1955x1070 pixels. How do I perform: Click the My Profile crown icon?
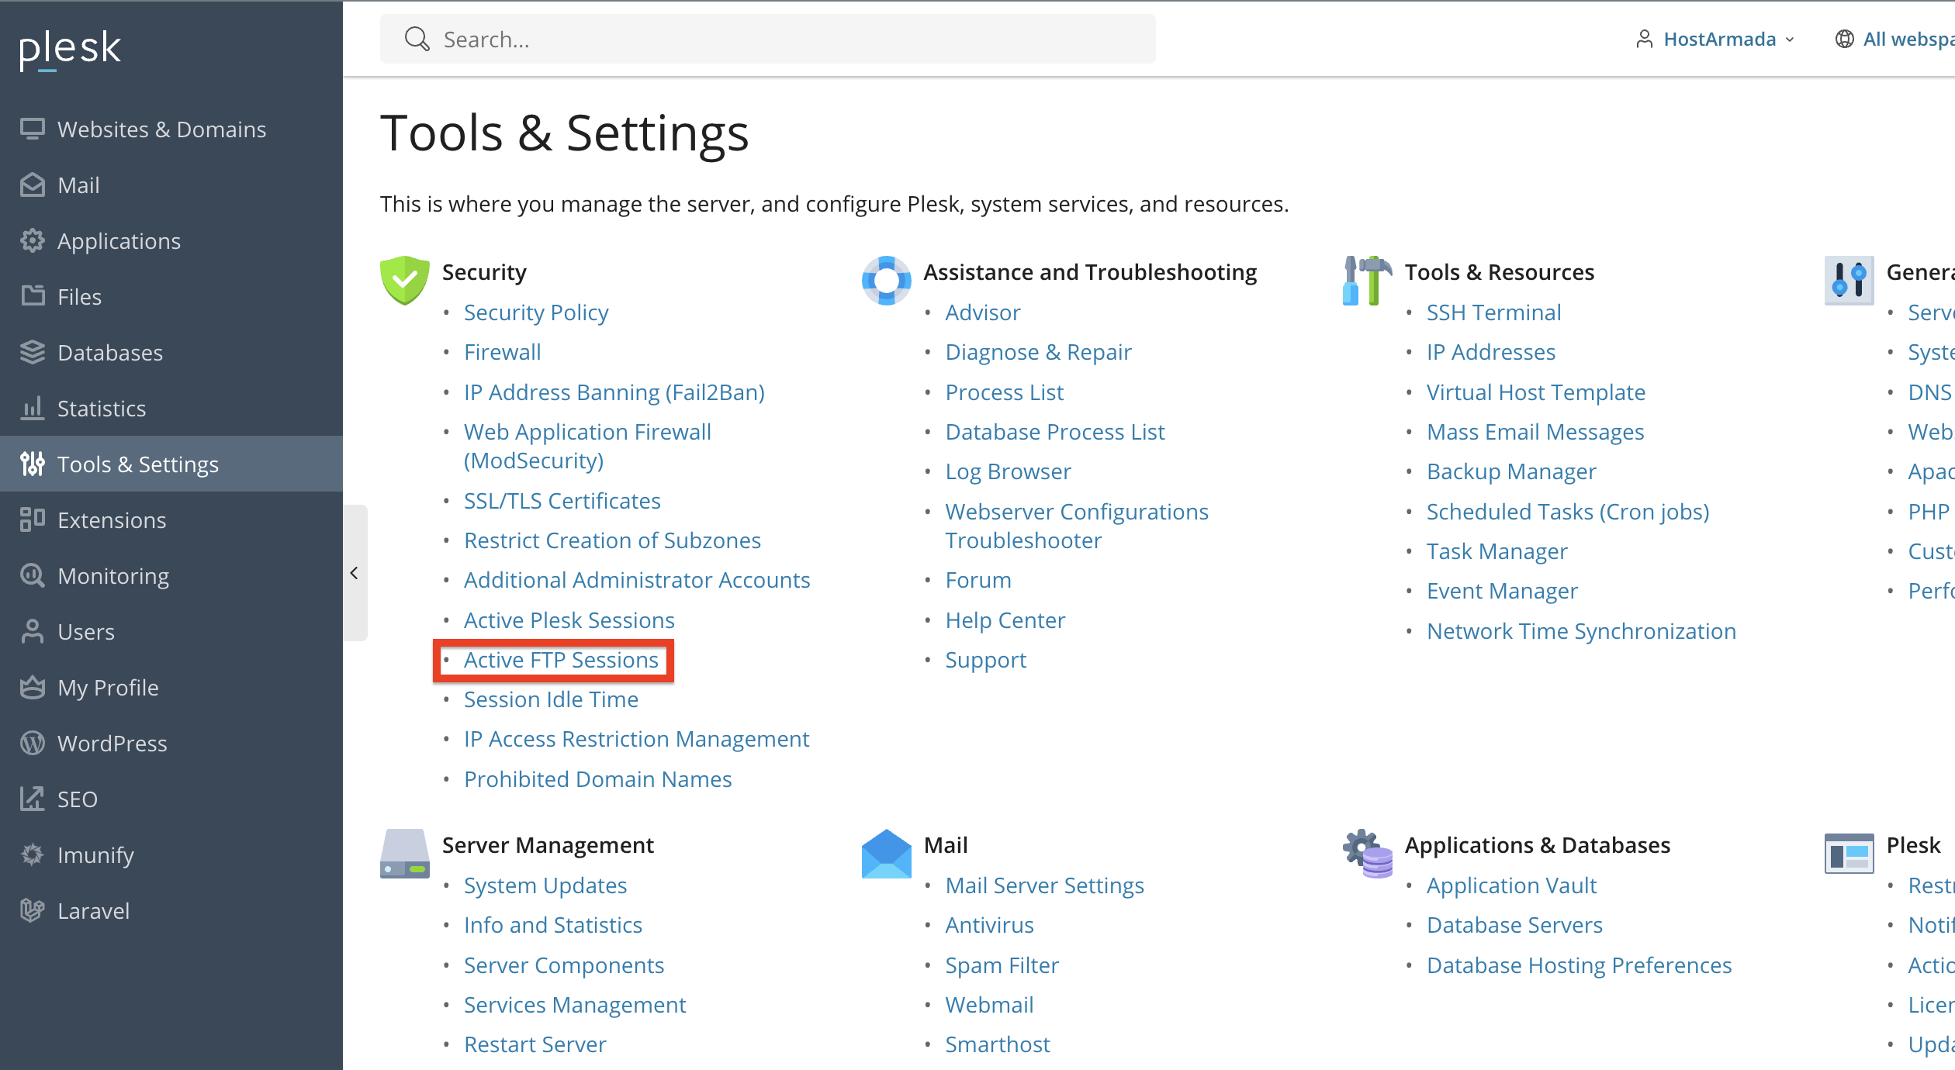(x=33, y=687)
